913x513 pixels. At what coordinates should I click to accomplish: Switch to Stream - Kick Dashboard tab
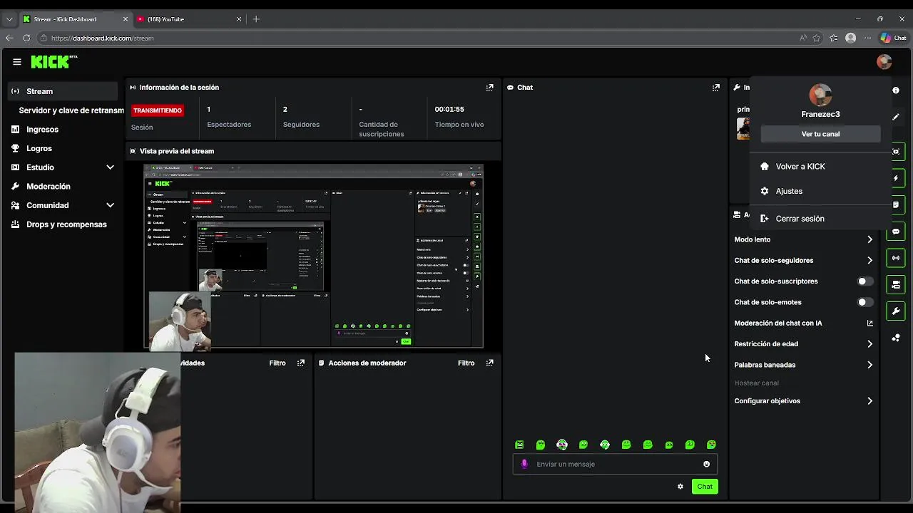[75, 19]
